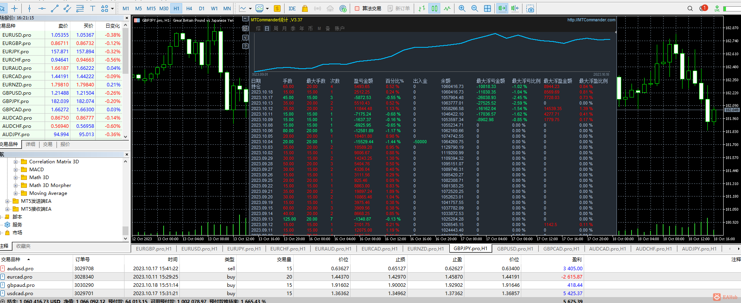The height and width of the screenshot is (303, 741).
Task: Open the Market shopping bag icon
Action: tap(305, 8)
